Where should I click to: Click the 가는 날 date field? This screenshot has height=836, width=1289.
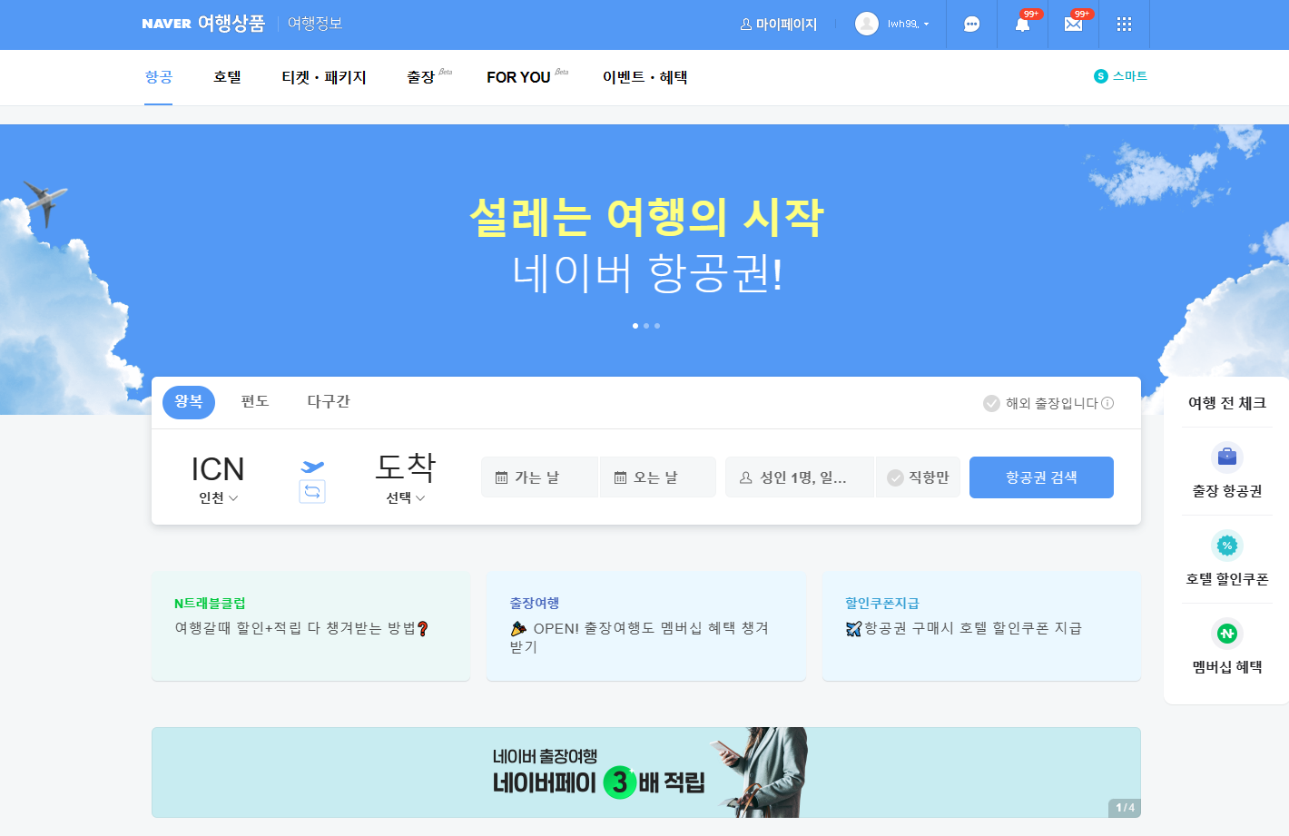pyautogui.click(x=539, y=477)
